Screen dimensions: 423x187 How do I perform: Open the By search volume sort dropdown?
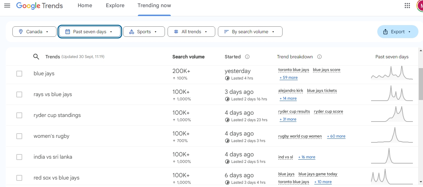(250, 32)
